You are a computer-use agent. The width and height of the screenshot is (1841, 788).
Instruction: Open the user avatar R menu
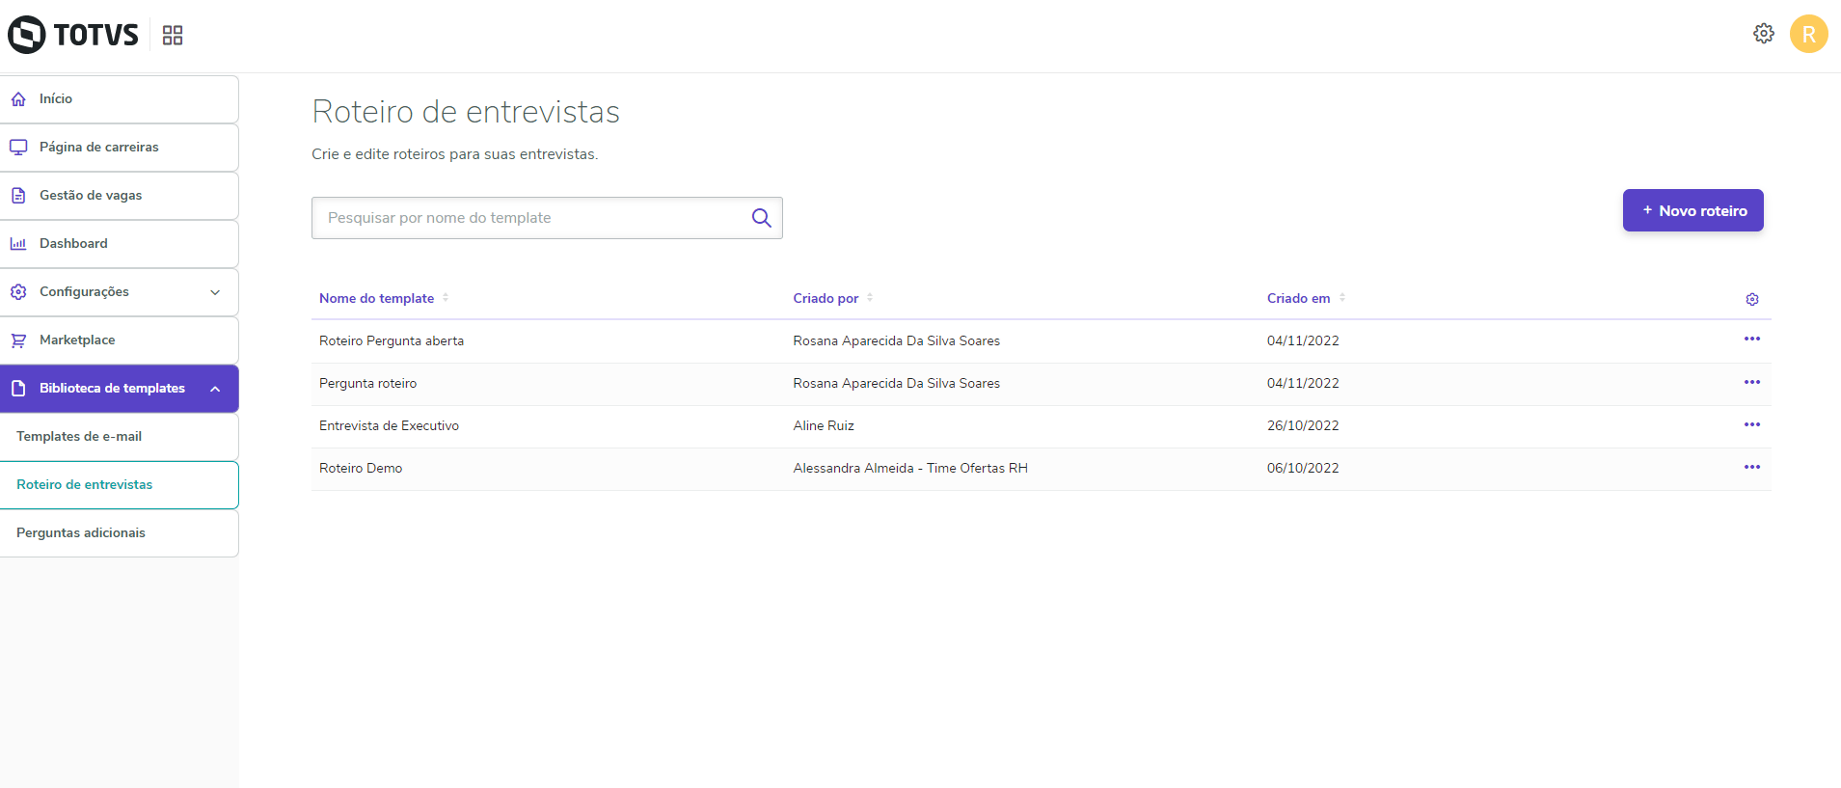1809,34
